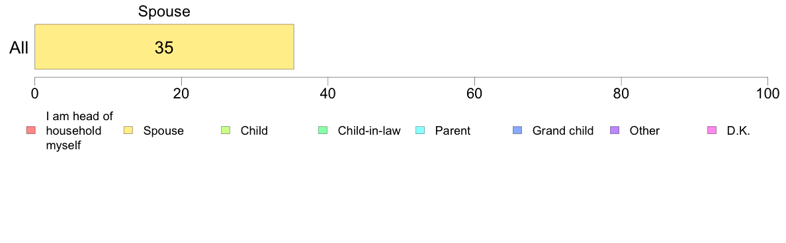Click the red head of household swatch
Viewport: 786px width, 243px height.
pos(30,131)
